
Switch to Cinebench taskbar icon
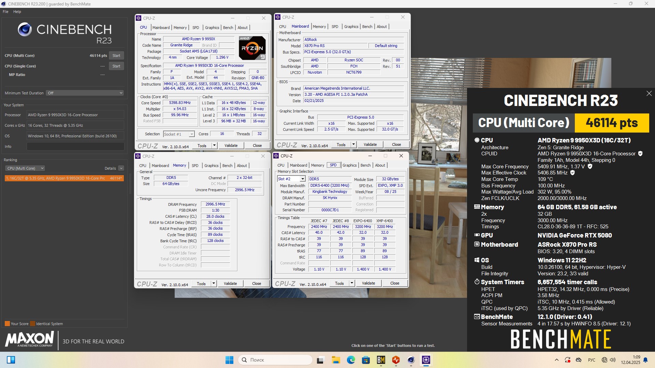tap(411, 360)
